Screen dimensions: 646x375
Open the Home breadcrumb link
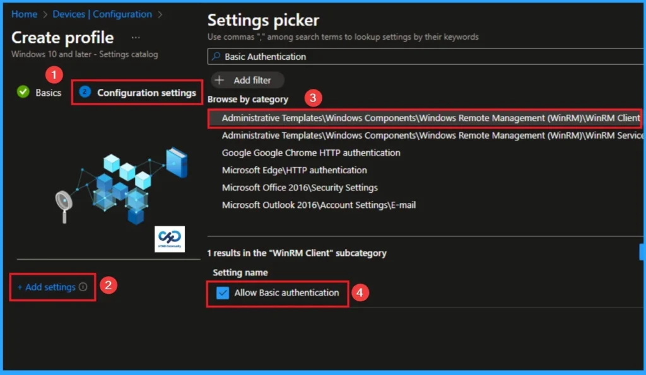[24, 14]
